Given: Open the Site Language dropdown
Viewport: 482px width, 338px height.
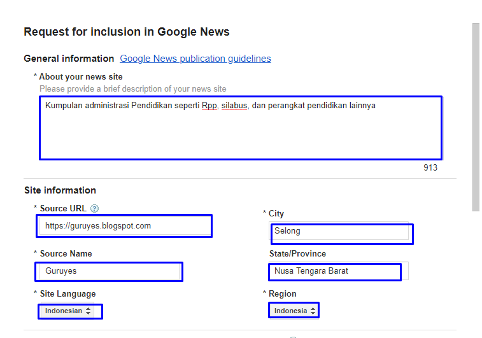Looking at the screenshot, I should tap(69, 311).
